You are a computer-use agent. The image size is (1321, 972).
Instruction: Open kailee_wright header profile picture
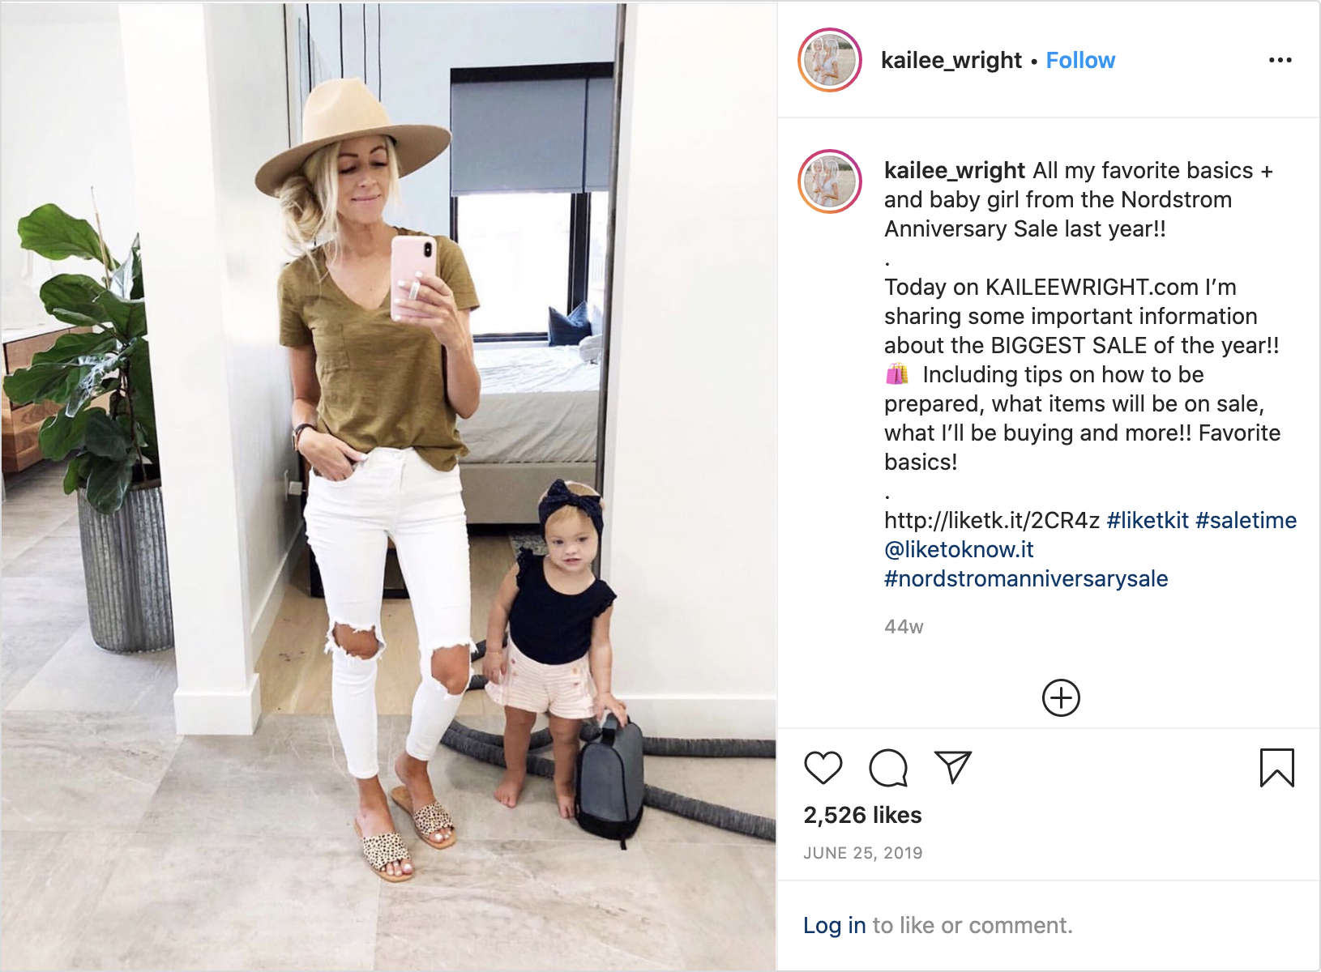coord(830,60)
